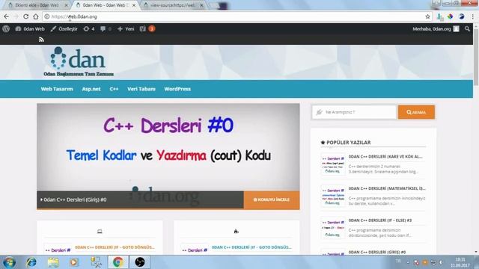Open WordPress logo menu in admin bar
Image resolution: width=479 pixels, height=269 pixels.
(6, 28)
